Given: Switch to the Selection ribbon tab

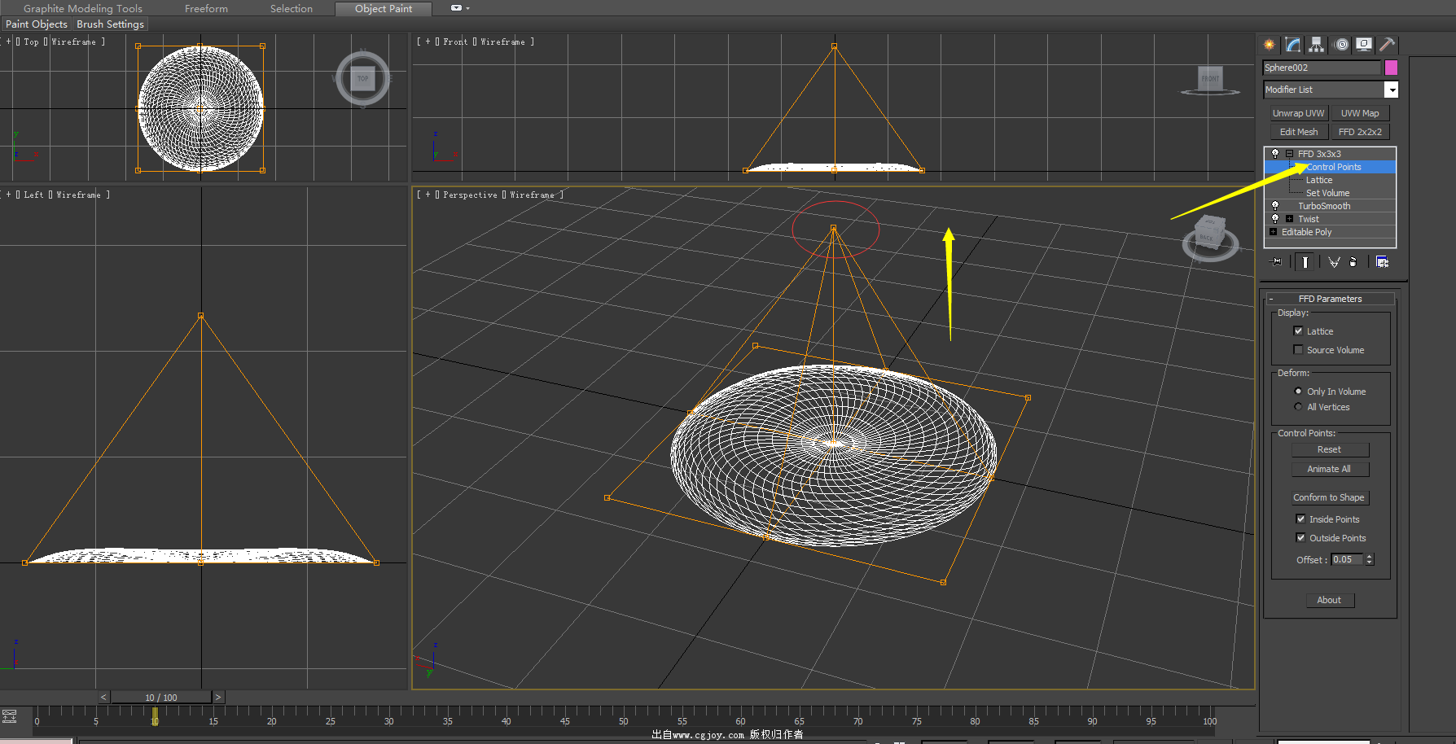Looking at the screenshot, I should pyautogui.click(x=291, y=8).
